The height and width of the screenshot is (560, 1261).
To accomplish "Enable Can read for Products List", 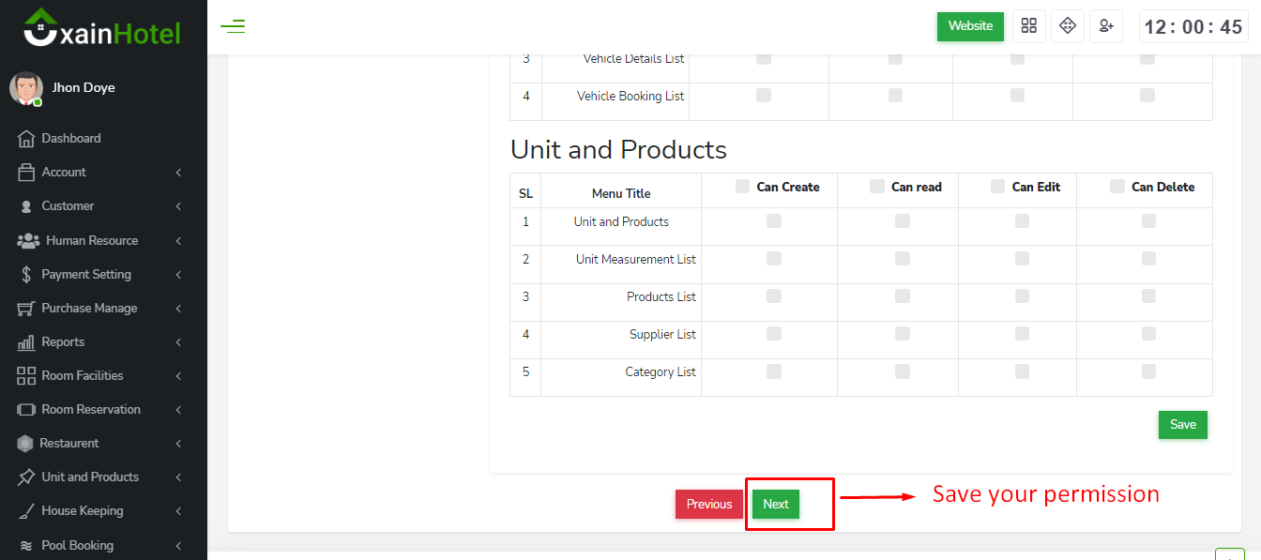I will 902,296.
